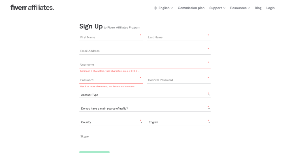Viewport: 290px width, 153px height.
Task: Open the Account Type dropdown
Action: [145, 95]
